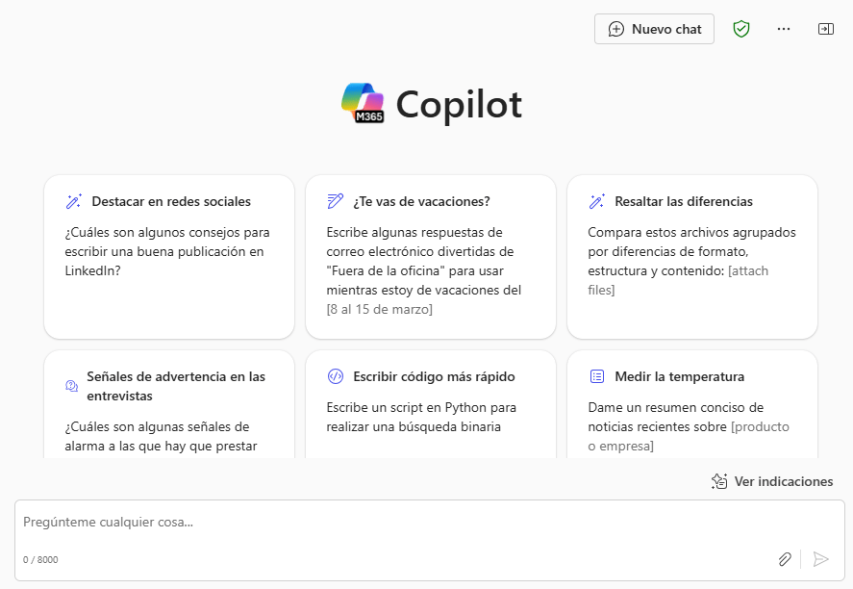
Task: Click the magic wand icon beside Destacar en redes sociales
Action: (x=73, y=201)
